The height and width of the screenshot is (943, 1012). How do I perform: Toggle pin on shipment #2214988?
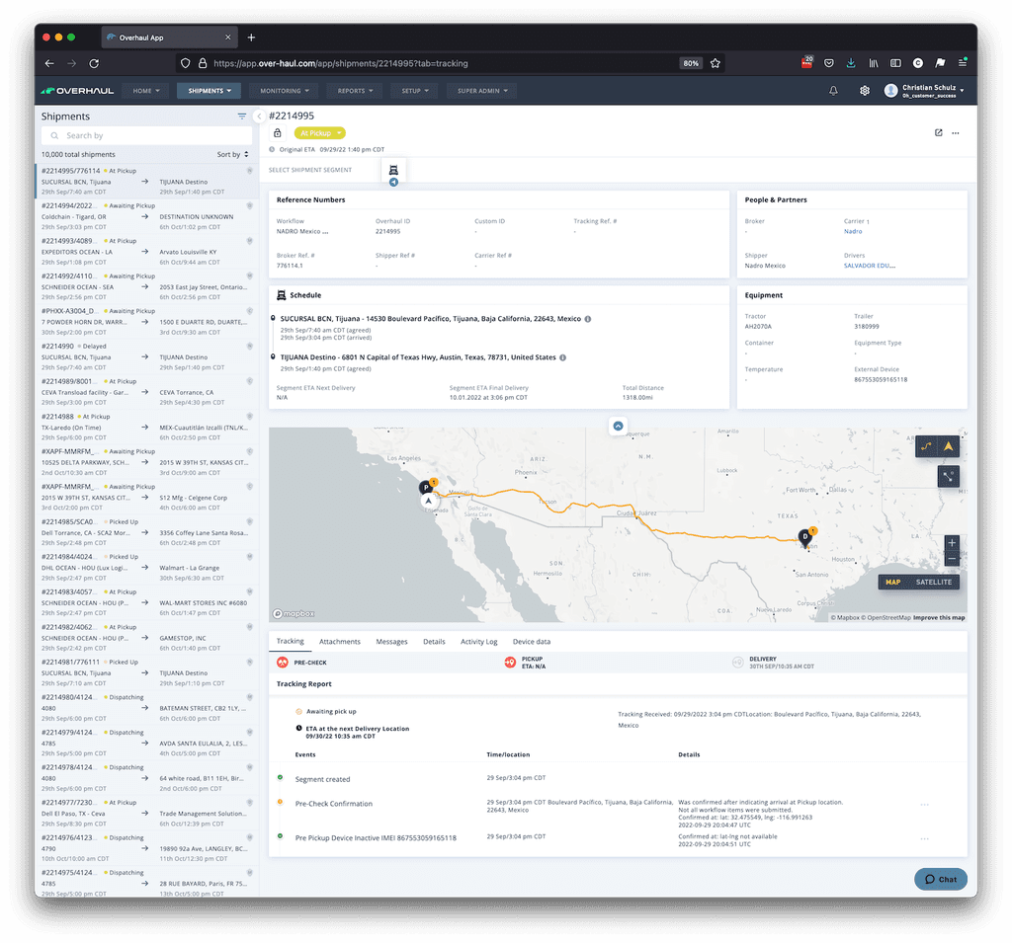coord(250,417)
